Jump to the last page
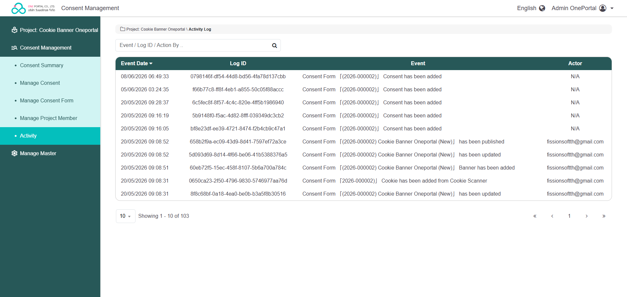Screen dimensions: 627x297 pyautogui.click(x=604, y=216)
